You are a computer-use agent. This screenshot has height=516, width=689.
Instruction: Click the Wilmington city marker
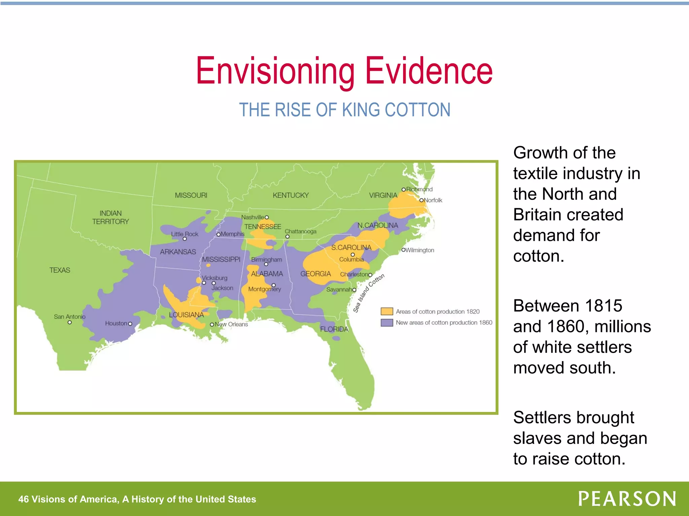(403, 250)
